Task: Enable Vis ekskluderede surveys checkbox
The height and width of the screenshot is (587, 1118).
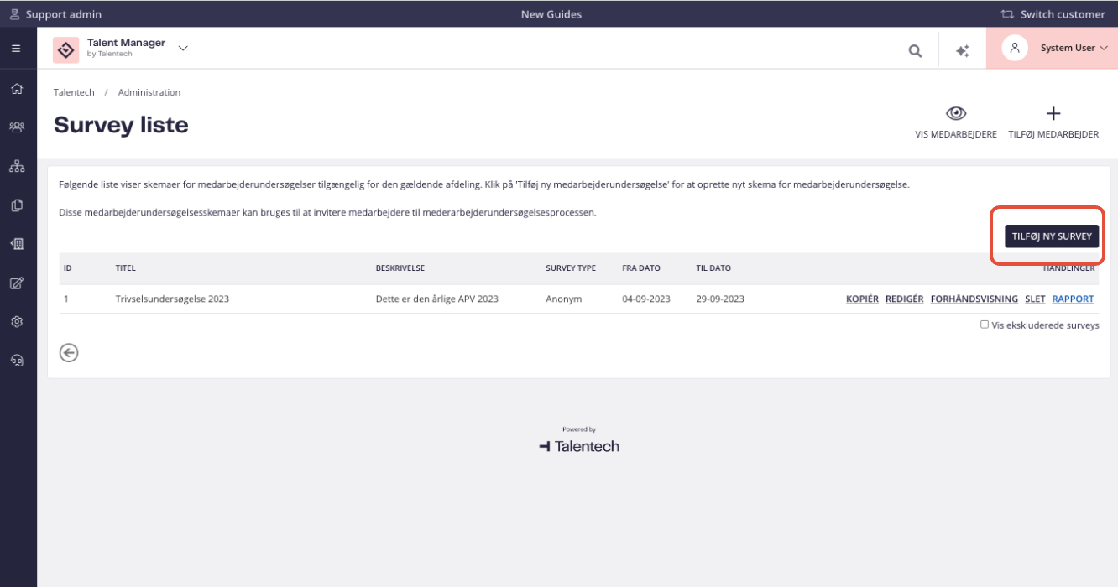Action: click(x=985, y=325)
